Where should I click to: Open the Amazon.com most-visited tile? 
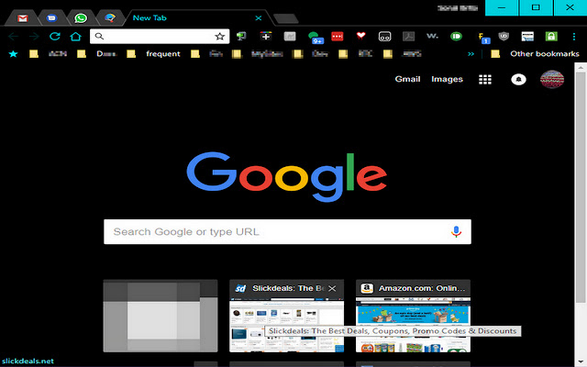tap(413, 316)
